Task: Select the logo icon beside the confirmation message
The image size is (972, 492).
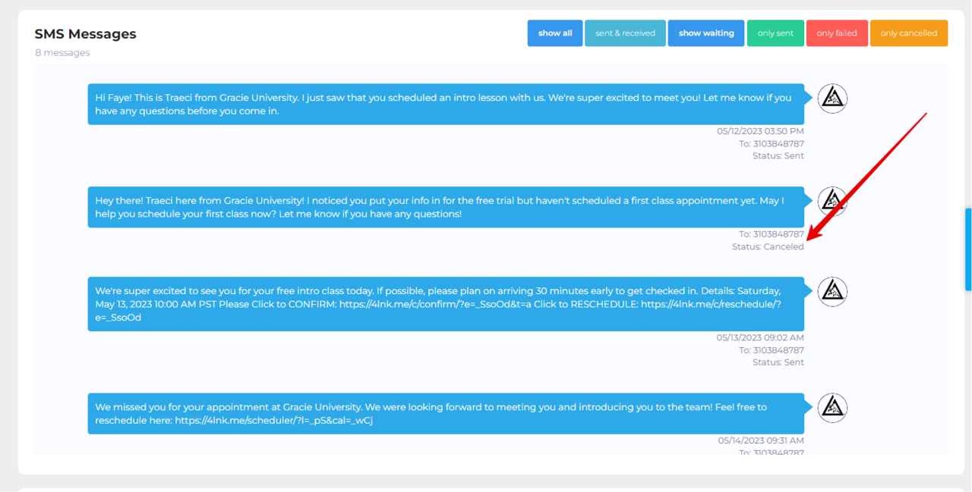Action: point(832,291)
